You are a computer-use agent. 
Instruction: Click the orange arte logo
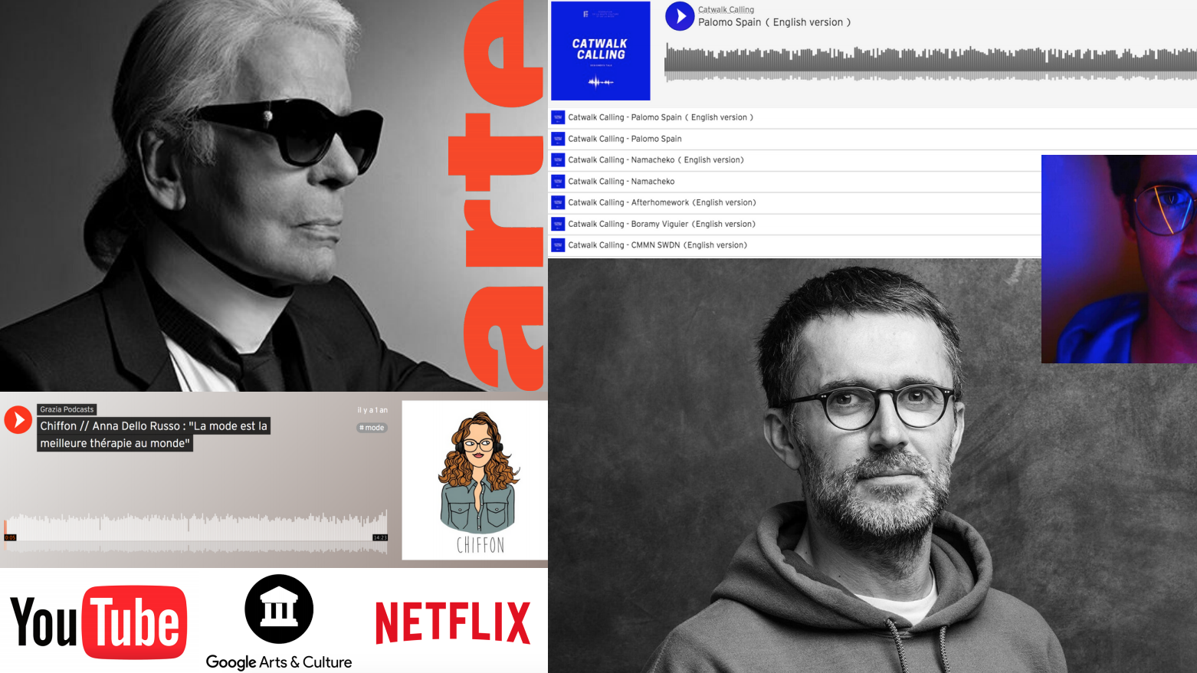point(497,195)
